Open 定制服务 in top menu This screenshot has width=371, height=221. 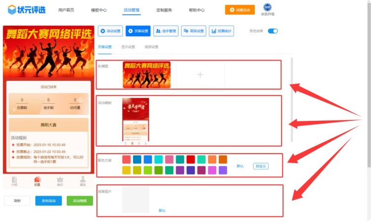[164, 10]
